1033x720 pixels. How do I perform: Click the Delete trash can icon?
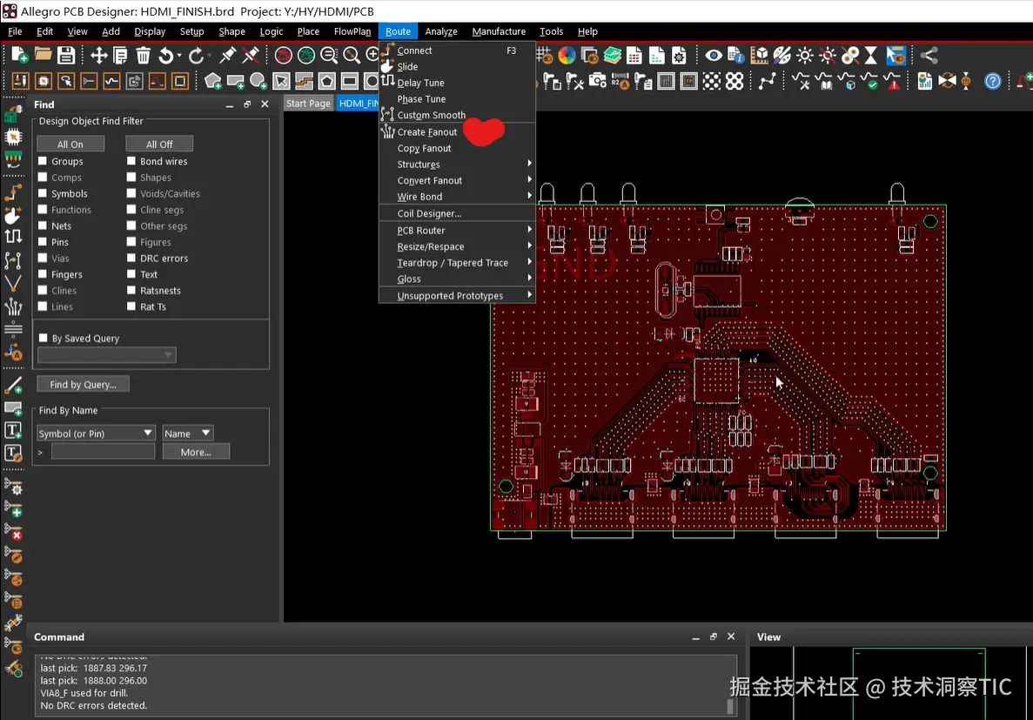click(x=144, y=56)
